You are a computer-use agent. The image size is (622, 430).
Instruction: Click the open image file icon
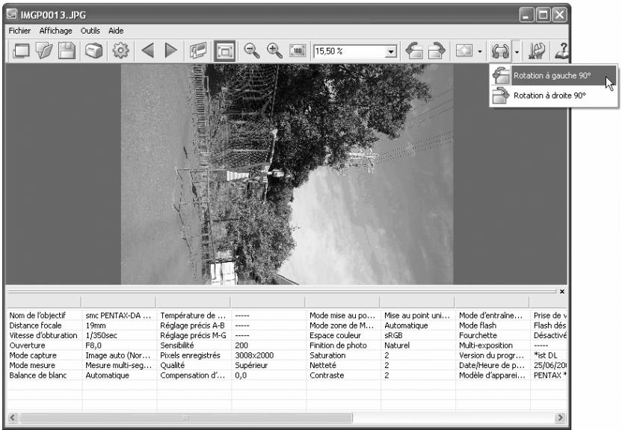(x=44, y=51)
